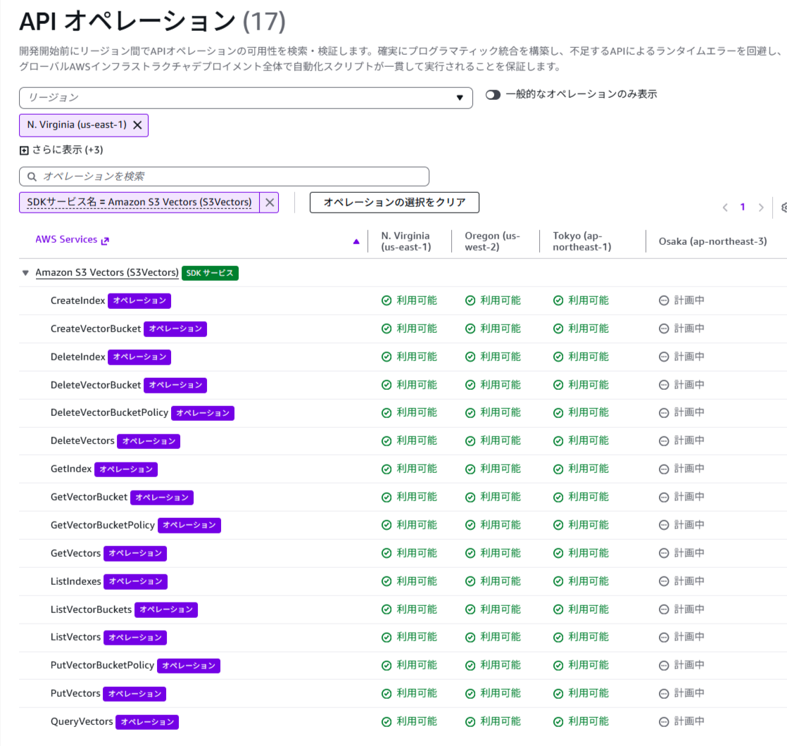This screenshot has height=746, width=787.
Task: Click QueryVectors Osaka planned status icon
Action: coord(664,721)
